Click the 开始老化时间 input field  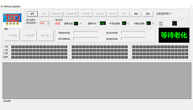85,33
